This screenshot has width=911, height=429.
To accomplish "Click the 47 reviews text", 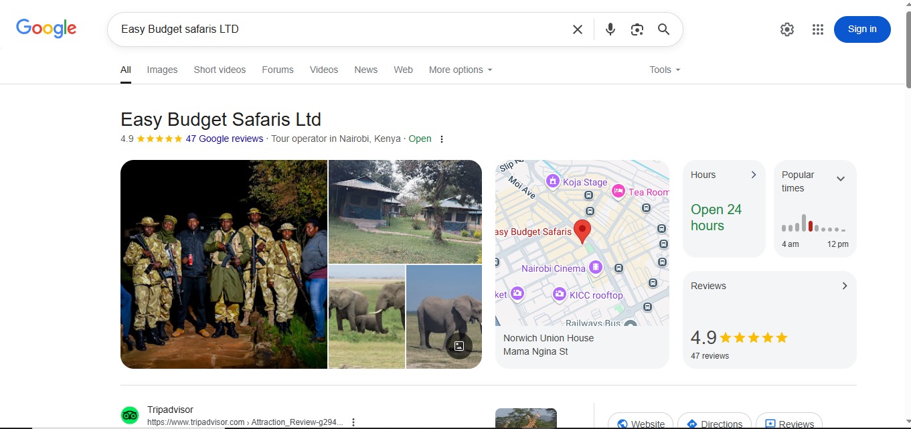I will click(710, 356).
